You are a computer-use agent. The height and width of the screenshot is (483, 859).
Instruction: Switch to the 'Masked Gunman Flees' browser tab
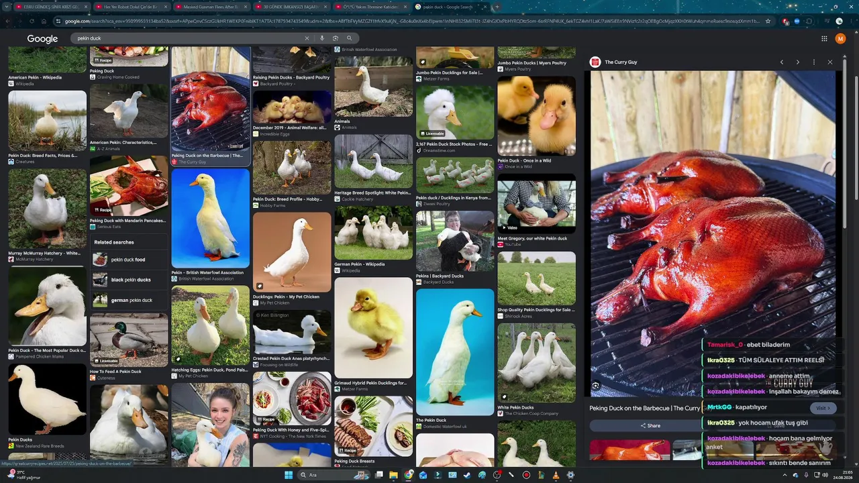[211, 7]
